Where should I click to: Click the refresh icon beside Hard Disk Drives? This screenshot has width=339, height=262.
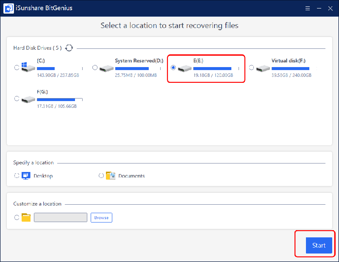(69, 48)
